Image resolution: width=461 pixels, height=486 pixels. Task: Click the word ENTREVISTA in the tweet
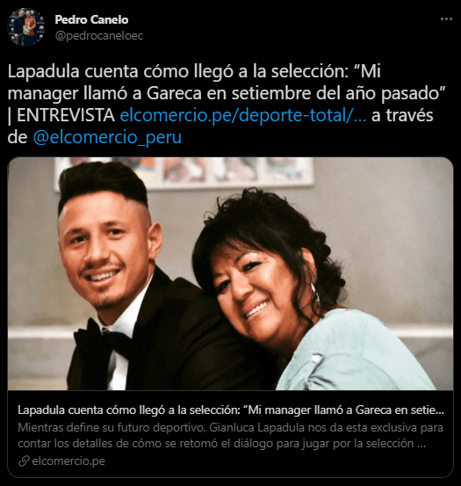pyautogui.click(x=66, y=115)
